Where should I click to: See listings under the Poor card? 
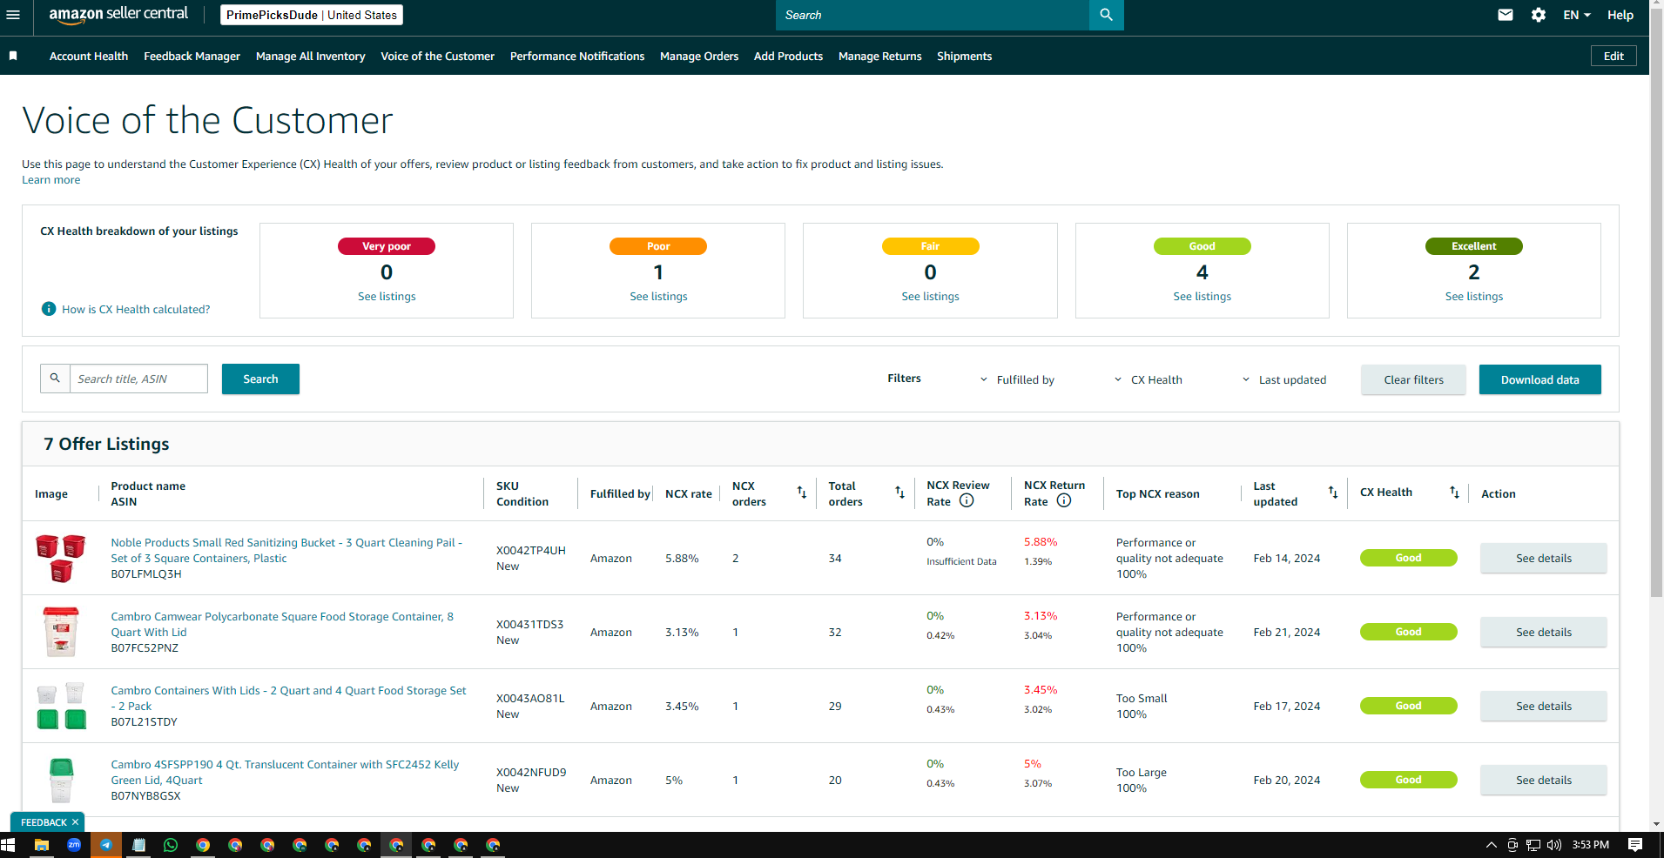(658, 297)
